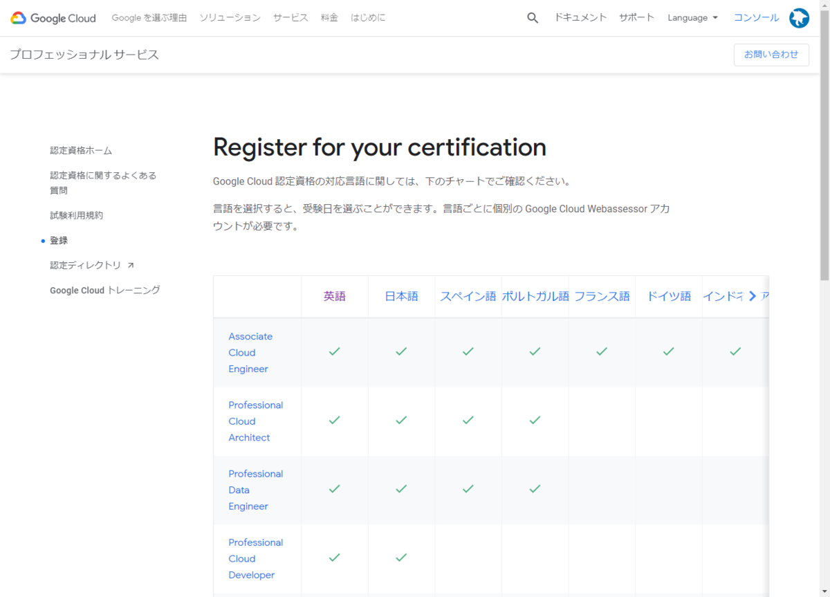Open 料金 menu item
The image size is (830, 597).
point(329,18)
